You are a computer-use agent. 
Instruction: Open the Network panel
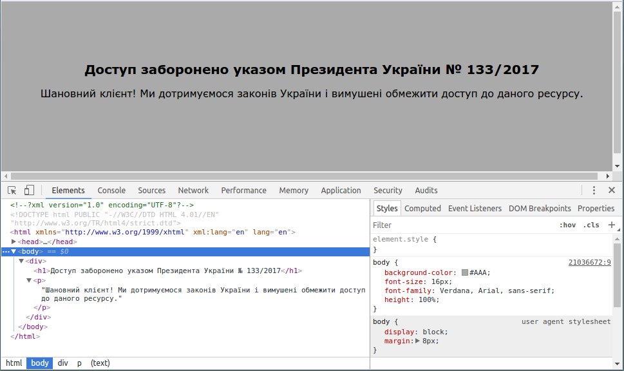tap(193, 190)
